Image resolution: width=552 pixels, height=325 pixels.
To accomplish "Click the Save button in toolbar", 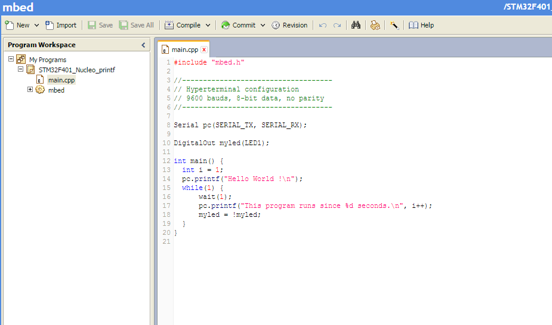I will [x=100, y=25].
